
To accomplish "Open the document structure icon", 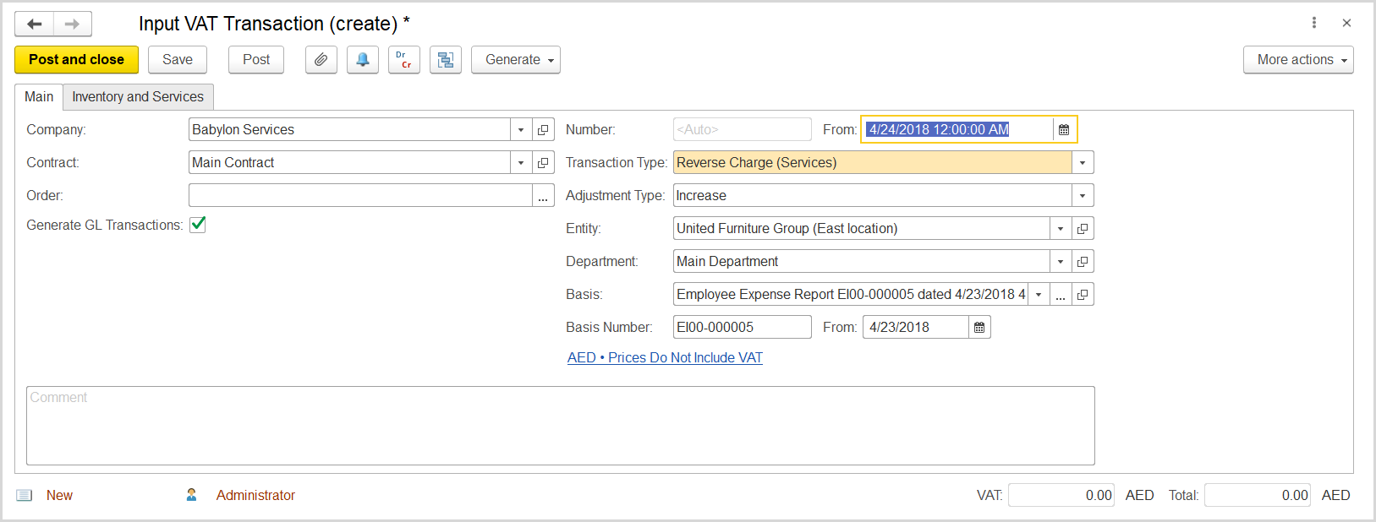I will click(x=446, y=60).
